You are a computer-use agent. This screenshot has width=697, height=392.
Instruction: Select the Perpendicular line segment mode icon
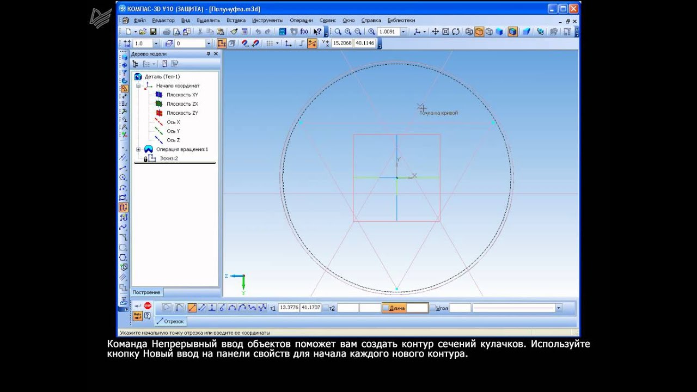pos(212,308)
